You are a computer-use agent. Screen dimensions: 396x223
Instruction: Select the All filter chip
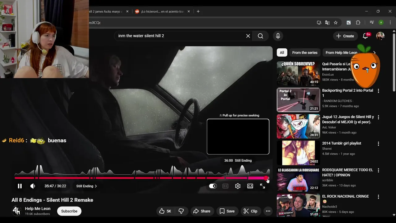tap(282, 53)
